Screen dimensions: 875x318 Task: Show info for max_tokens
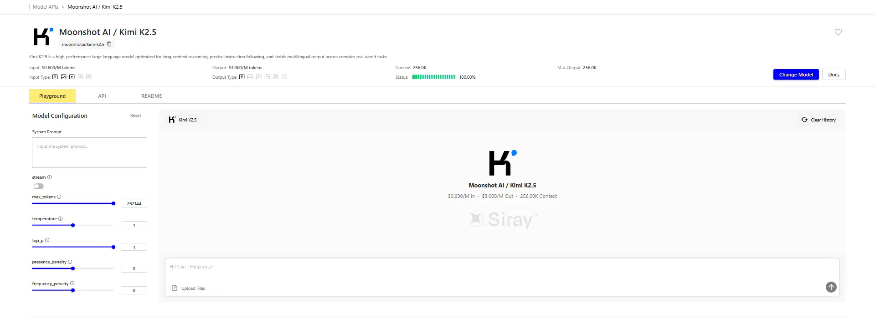(x=59, y=197)
